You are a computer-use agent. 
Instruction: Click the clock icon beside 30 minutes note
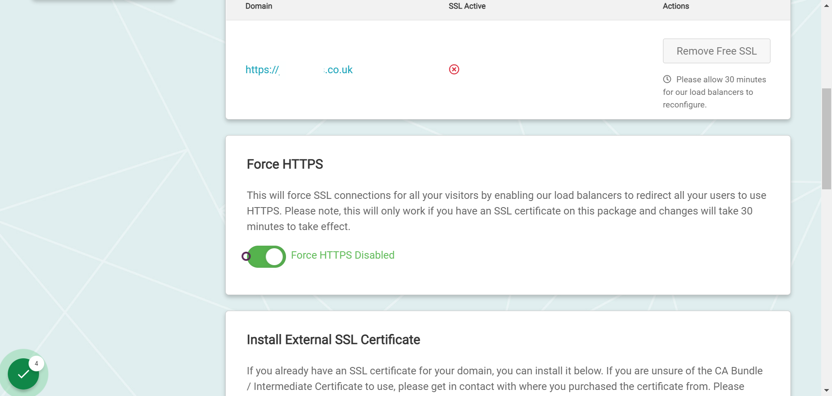pos(667,79)
